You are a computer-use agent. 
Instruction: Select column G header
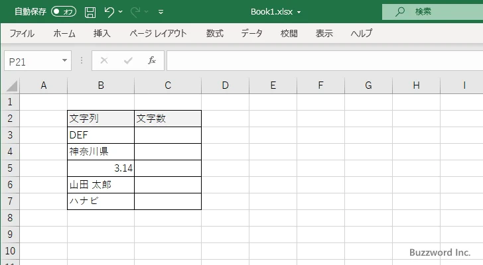click(x=368, y=85)
